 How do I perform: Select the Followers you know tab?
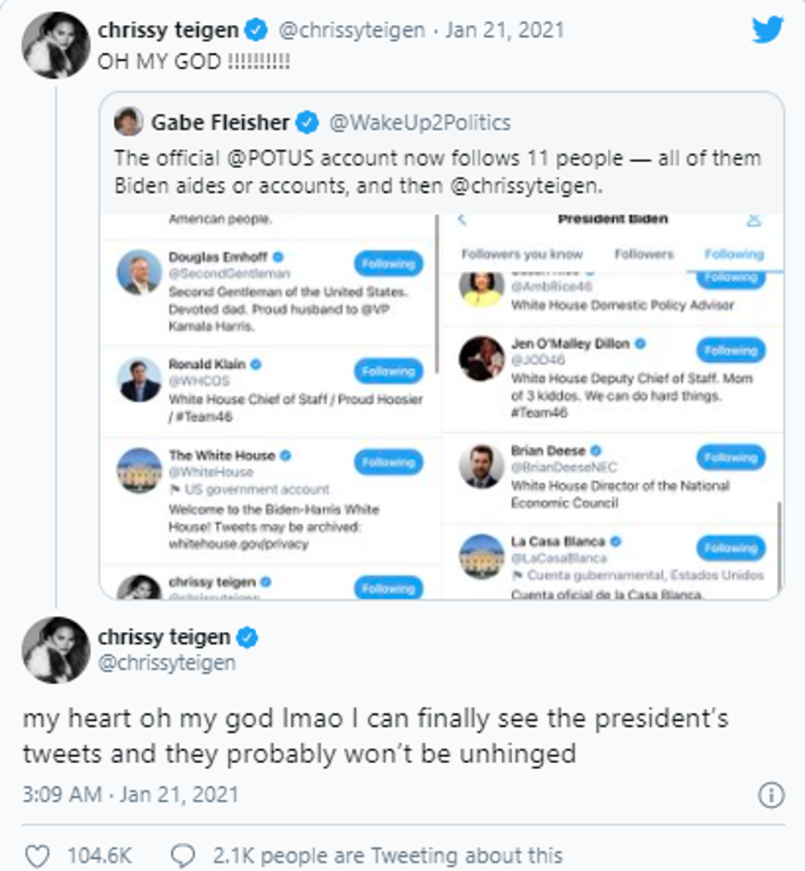[522, 255]
